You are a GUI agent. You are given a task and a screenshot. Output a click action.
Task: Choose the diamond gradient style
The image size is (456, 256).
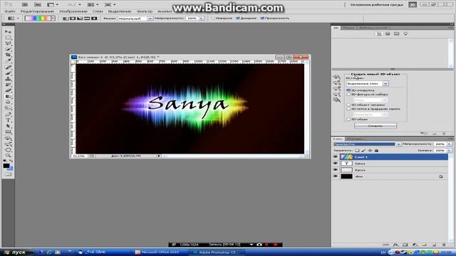94,18
